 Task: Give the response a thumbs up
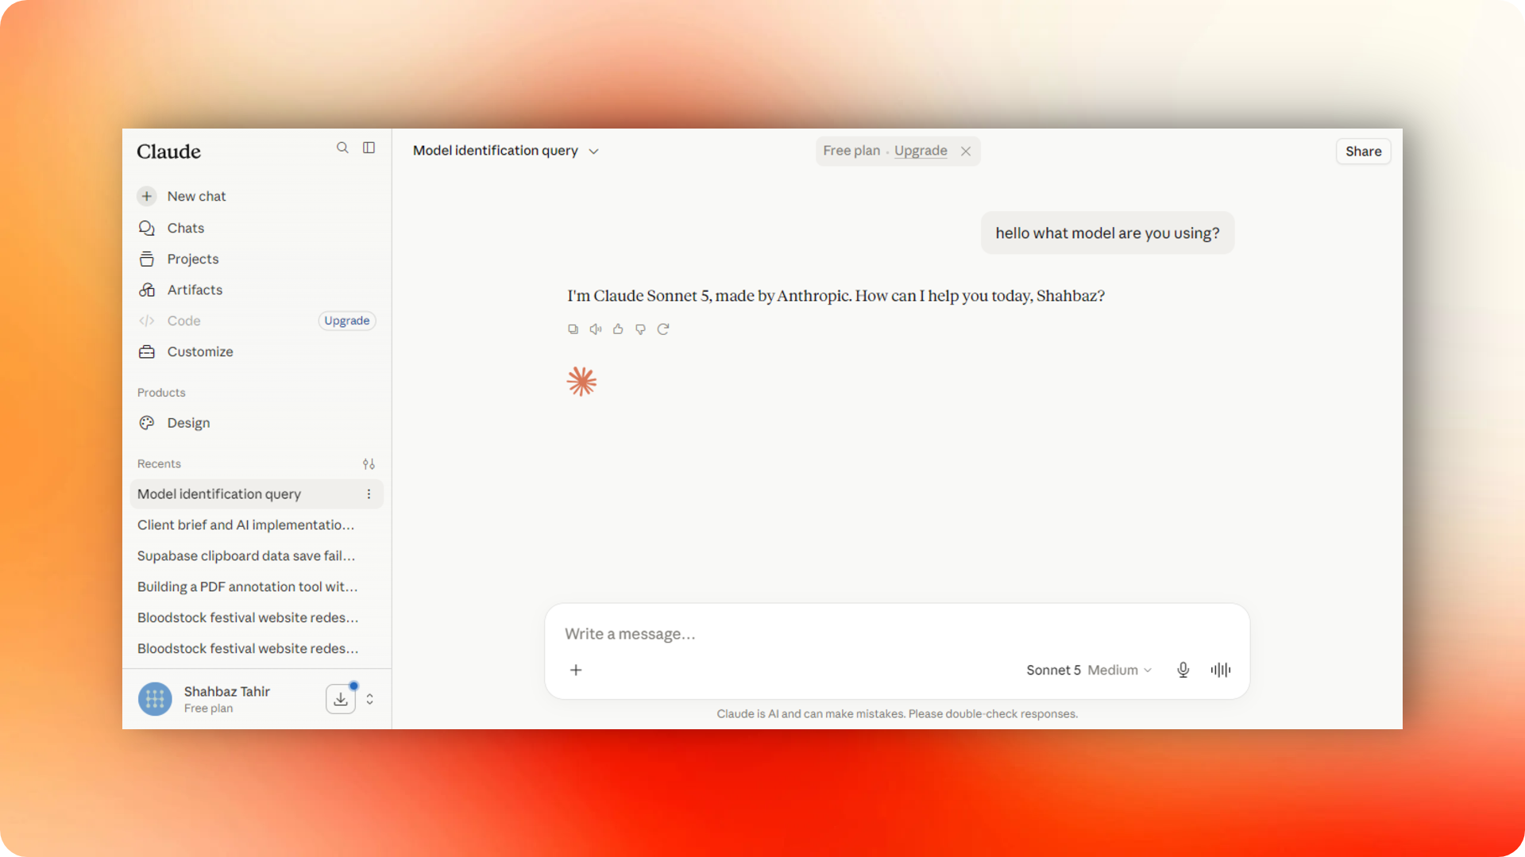[618, 329]
